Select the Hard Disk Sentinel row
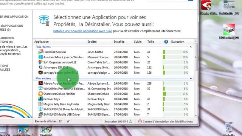 [113, 52]
